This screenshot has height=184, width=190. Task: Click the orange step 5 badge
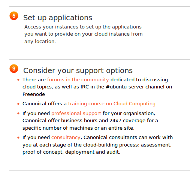(14, 16)
